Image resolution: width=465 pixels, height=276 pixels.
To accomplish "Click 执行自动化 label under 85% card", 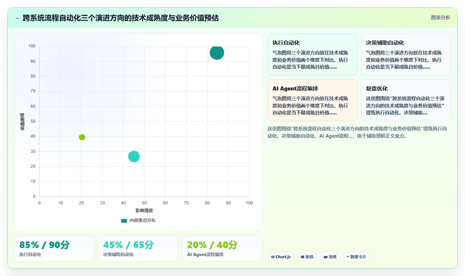I will 30,255.
